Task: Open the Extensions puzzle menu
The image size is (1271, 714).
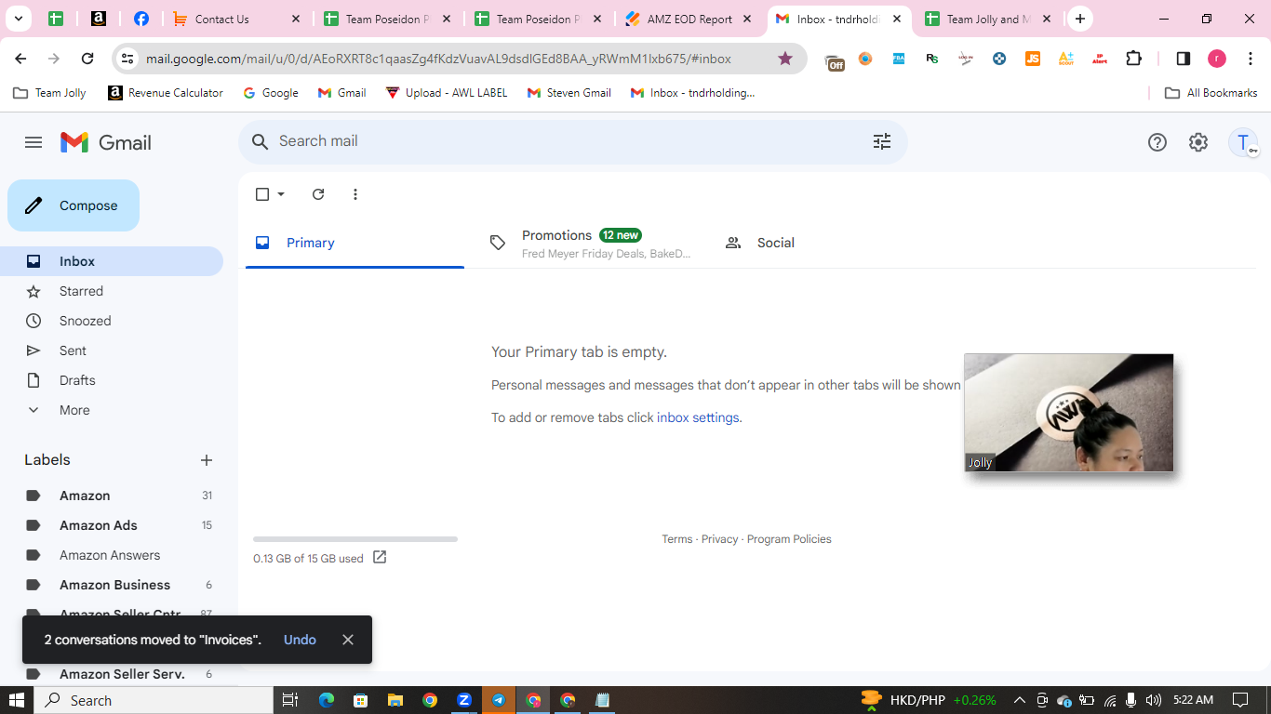Action: [x=1133, y=59]
